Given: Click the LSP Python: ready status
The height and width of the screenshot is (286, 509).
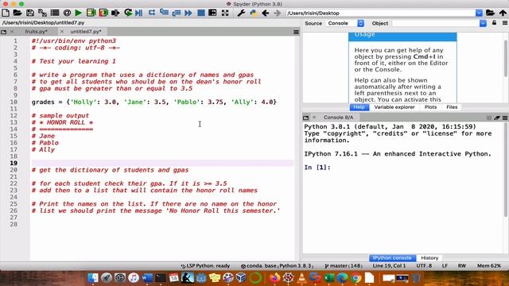Looking at the screenshot, I should pyautogui.click(x=205, y=265).
